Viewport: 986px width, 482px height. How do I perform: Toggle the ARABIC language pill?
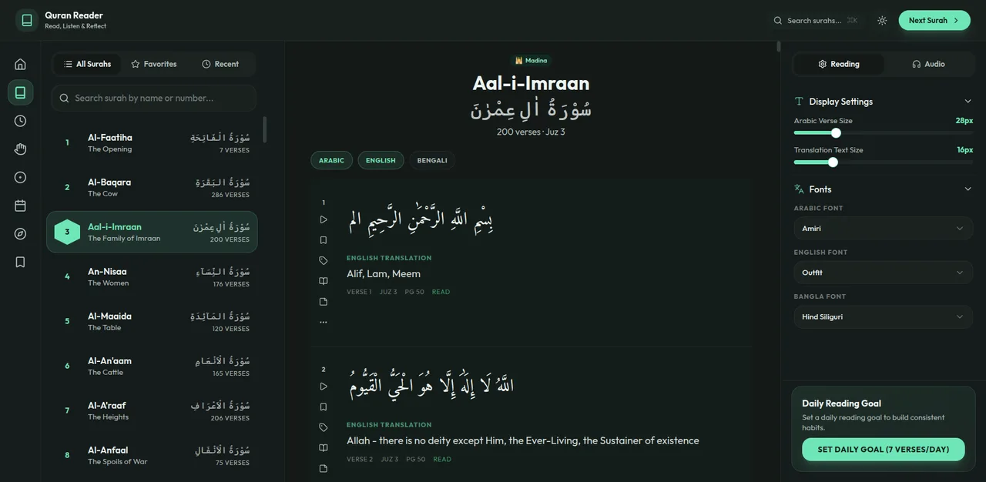pos(331,160)
